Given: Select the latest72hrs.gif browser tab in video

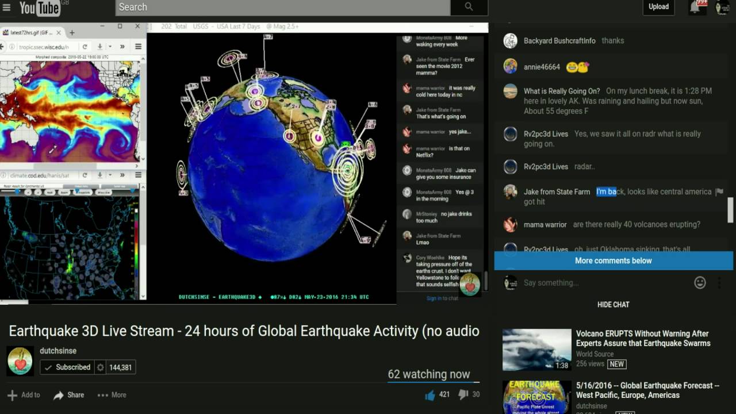Looking at the screenshot, I should [32, 33].
